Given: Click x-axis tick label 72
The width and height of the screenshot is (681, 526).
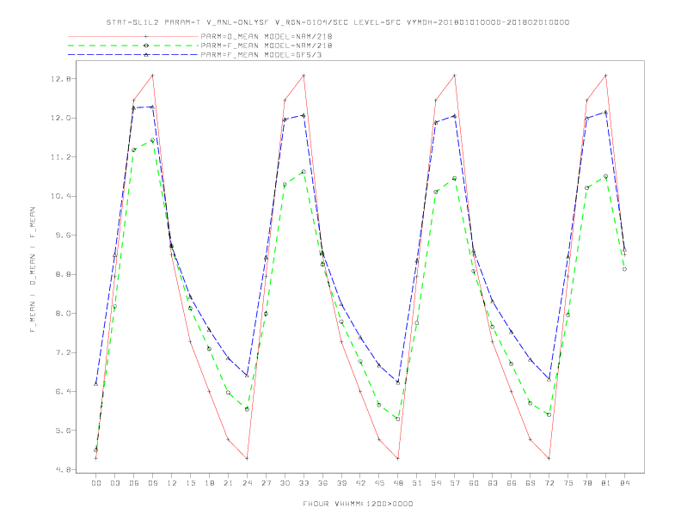Looking at the screenshot, I should (x=549, y=483).
